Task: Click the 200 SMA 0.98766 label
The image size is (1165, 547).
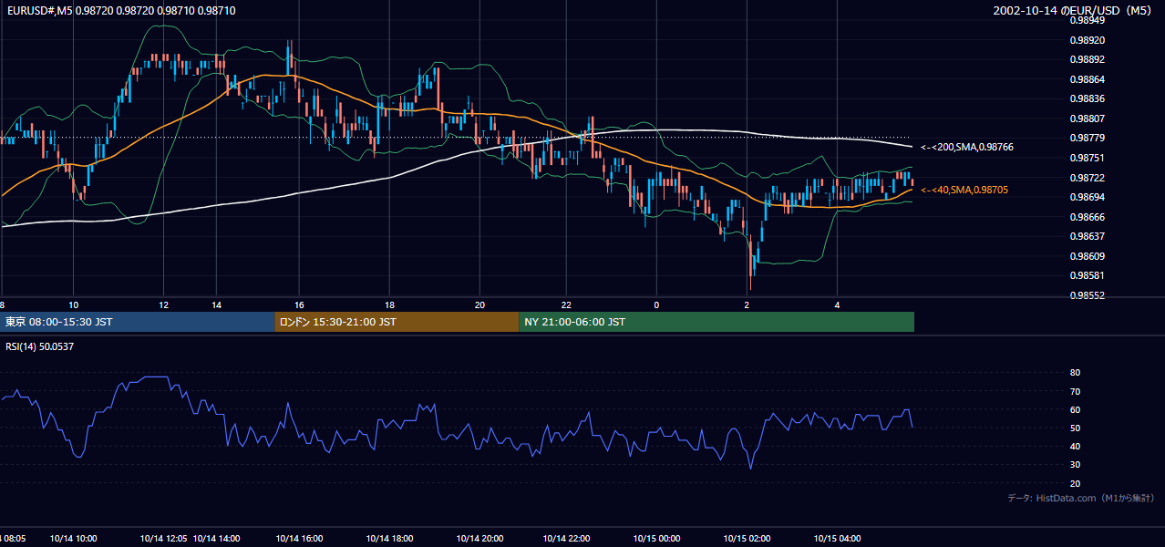Action: tap(967, 147)
